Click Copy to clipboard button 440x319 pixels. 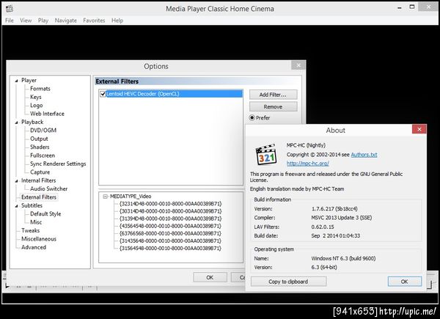click(288, 282)
